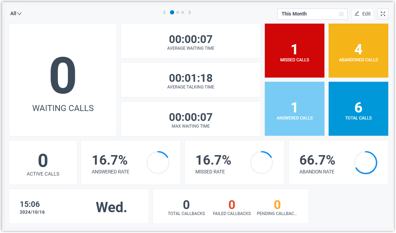Select the currently active first pagination dot
Viewport: 396px width, 233px height.
(172, 12)
